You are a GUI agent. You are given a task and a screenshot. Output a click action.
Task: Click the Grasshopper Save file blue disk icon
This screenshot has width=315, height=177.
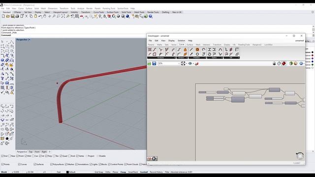pyautogui.click(x=154, y=63)
